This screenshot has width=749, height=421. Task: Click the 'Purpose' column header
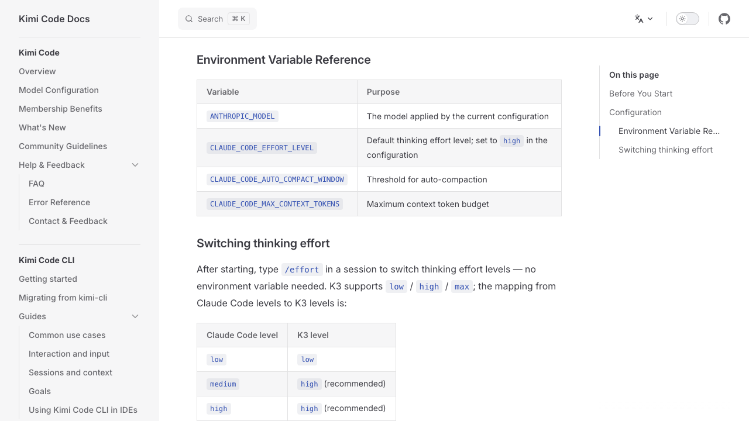click(459, 92)
